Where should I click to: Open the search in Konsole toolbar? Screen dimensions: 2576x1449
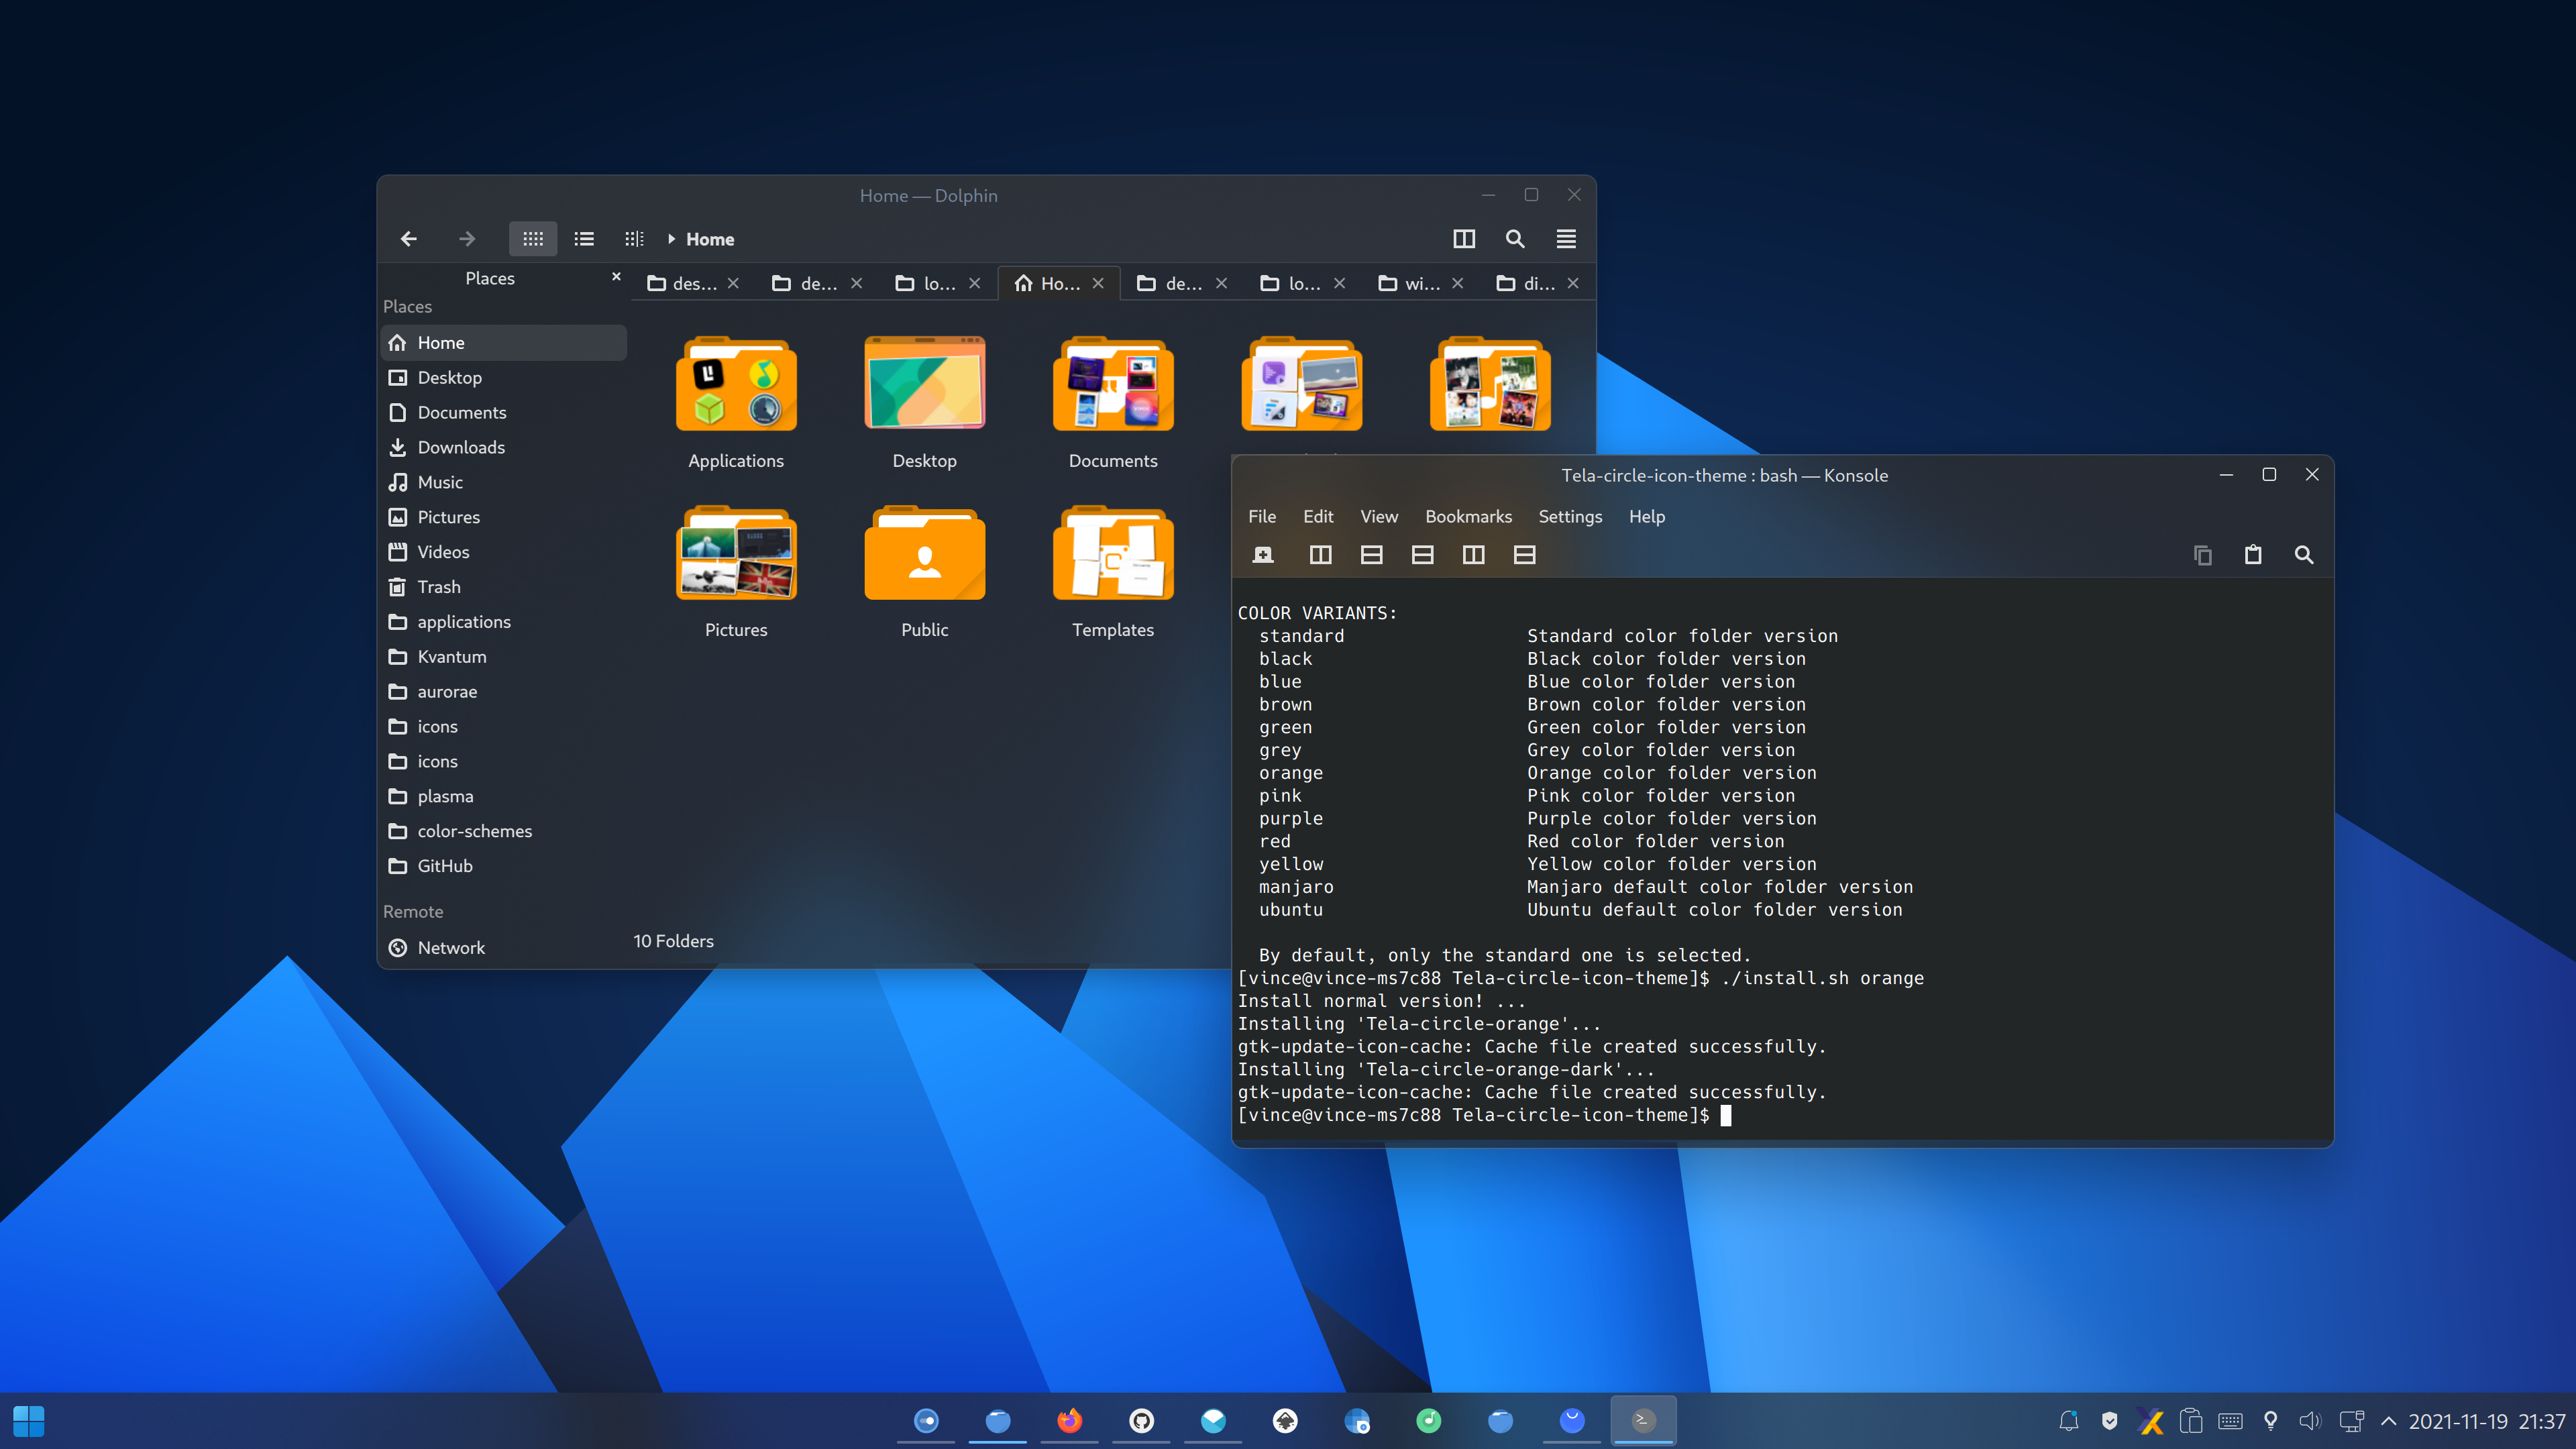2304,554
